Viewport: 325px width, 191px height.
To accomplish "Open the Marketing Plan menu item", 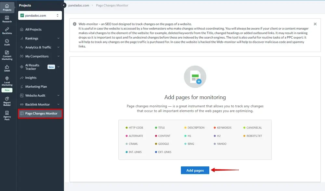I will (x=36, y=87).
